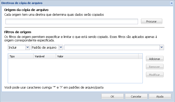The height and width of the screenshot is (102, 175).
Task: Click the Remover button
Action: (x=155, y=67)
